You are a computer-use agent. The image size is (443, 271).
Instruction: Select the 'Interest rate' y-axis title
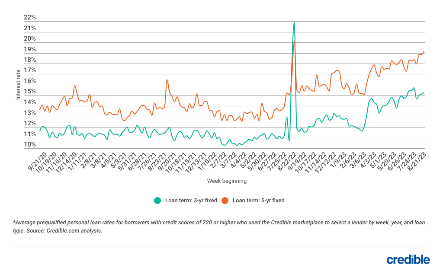pyautogui.click(x=18, y=84)
